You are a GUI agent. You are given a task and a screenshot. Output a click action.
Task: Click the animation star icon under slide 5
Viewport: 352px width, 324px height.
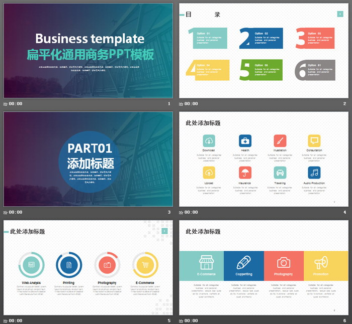tap(6, 321)
